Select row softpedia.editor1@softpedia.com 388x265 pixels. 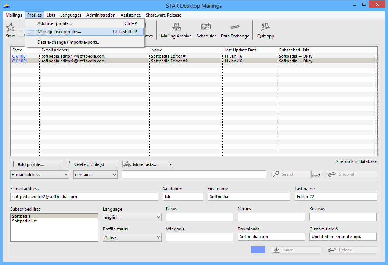[x=194, y=57]
